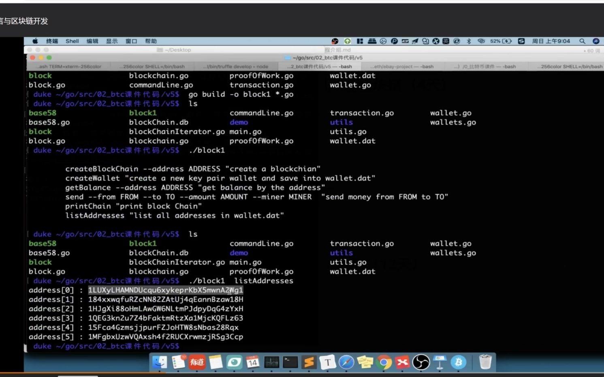Open Stickies app in the dock
The height and width of the screenshot is (377, 604).
click(365, 362)
